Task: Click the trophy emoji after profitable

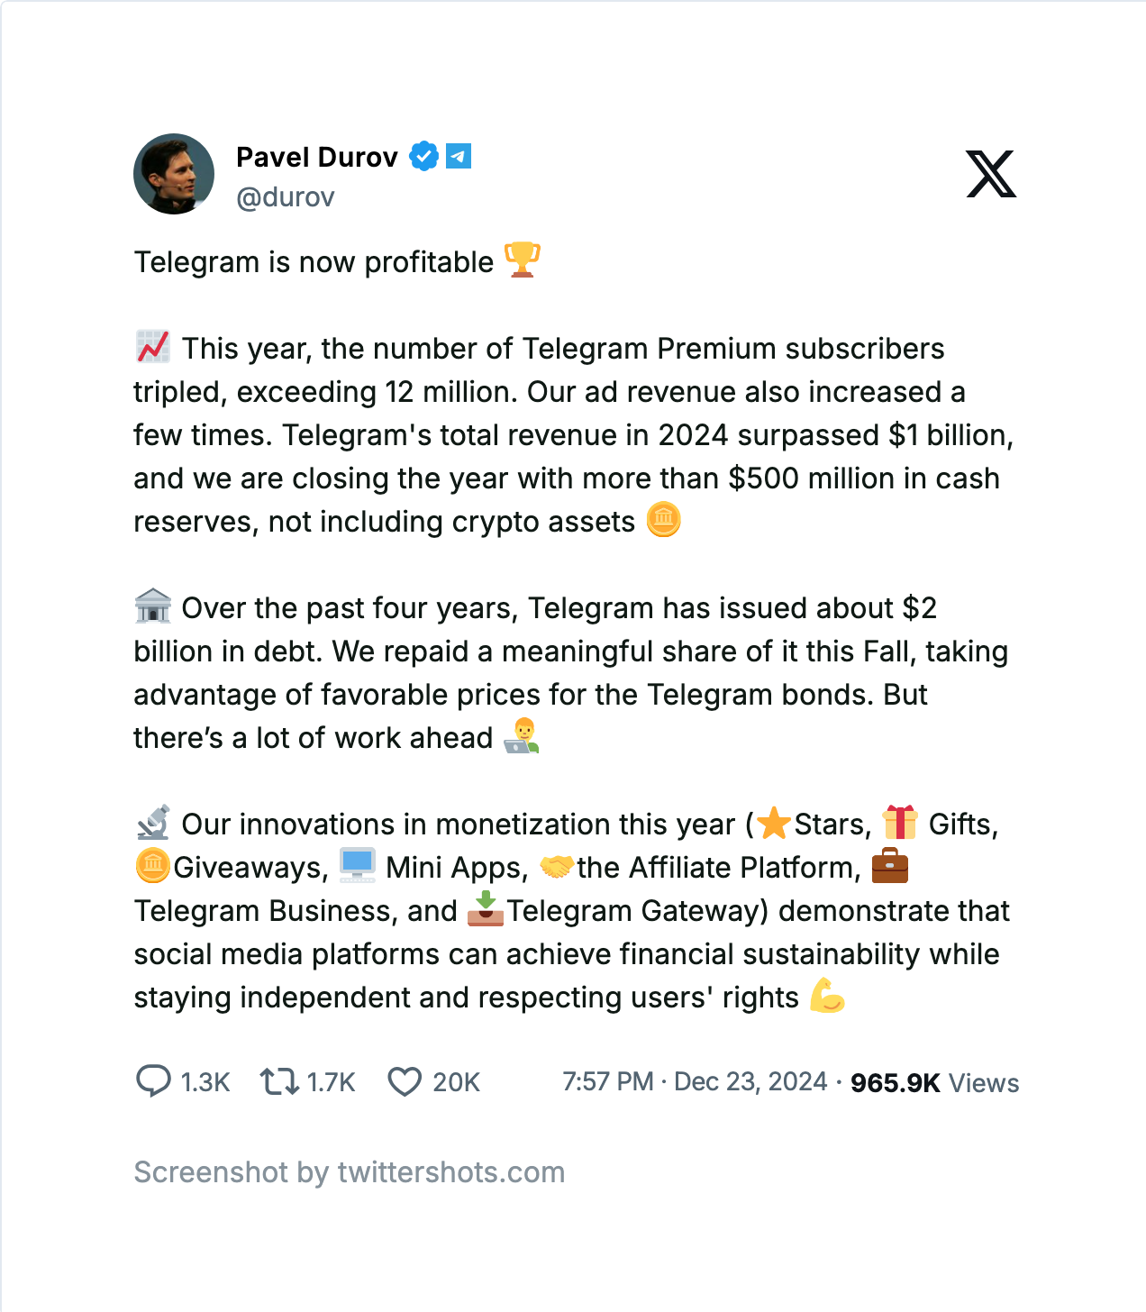Action: (x=523, y=260)
